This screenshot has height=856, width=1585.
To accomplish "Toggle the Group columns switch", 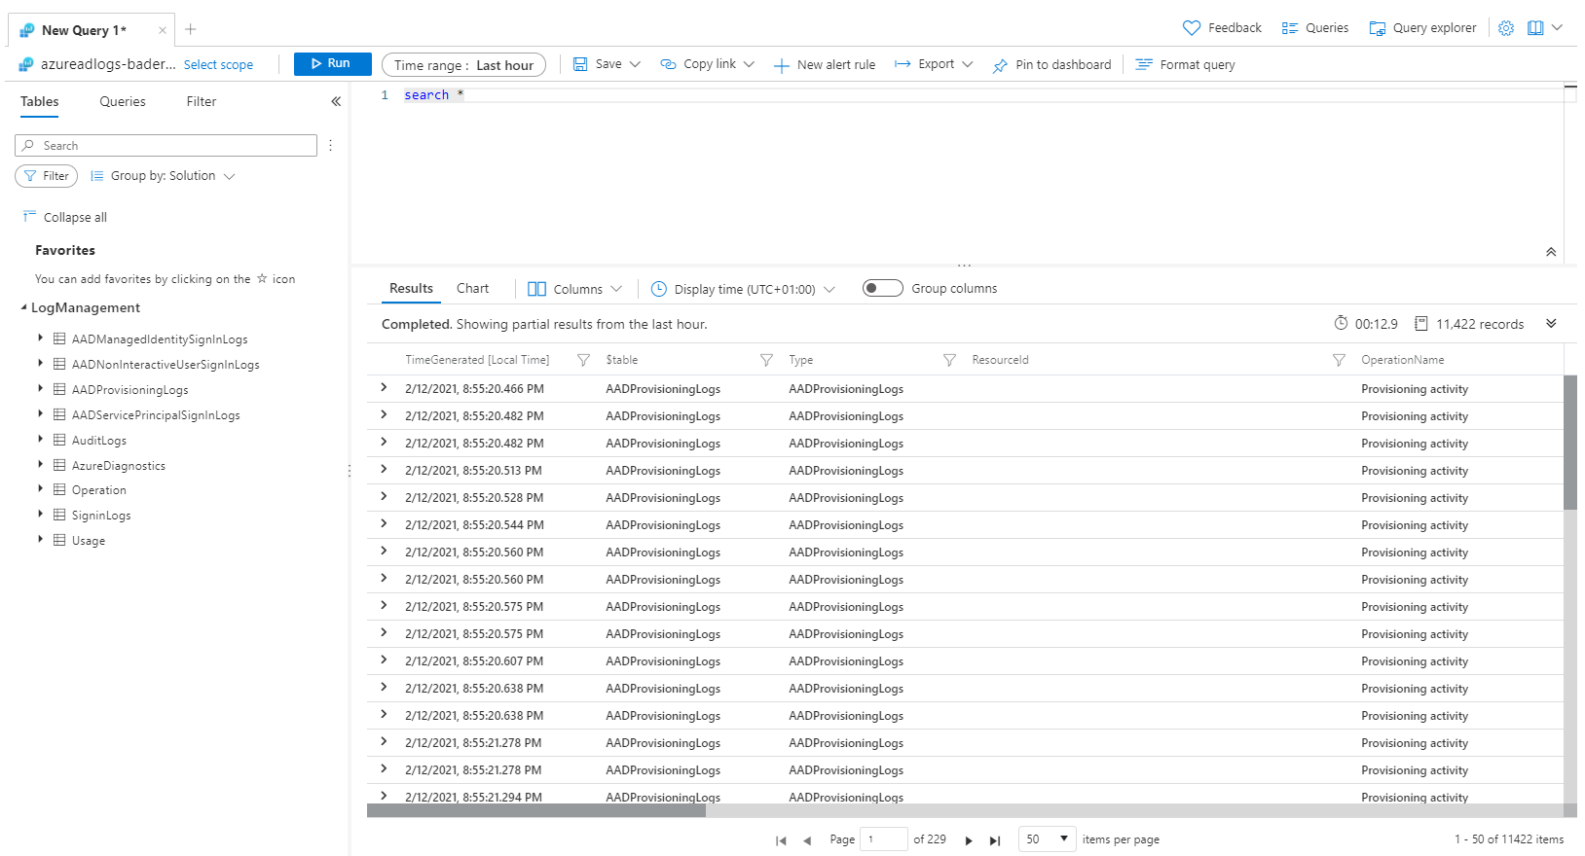I will [882, 288].
